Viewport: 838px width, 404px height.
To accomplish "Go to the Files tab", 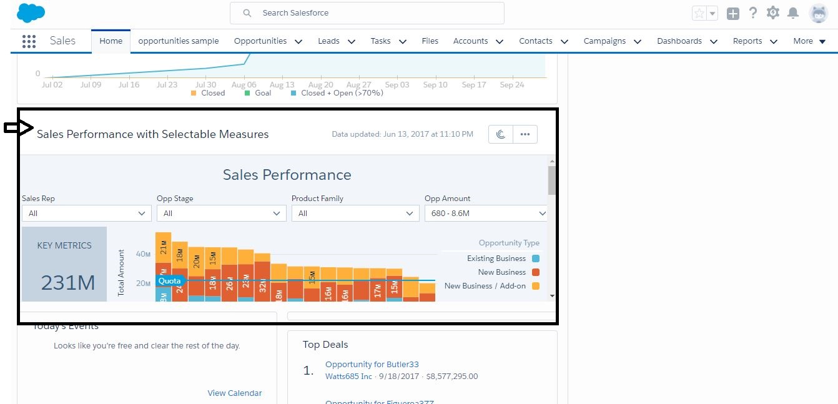I will pyautogui.click(x=430, y=41).
